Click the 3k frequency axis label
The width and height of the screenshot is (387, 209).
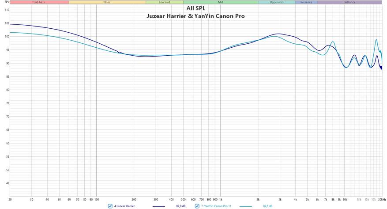[x=280, y=200]
